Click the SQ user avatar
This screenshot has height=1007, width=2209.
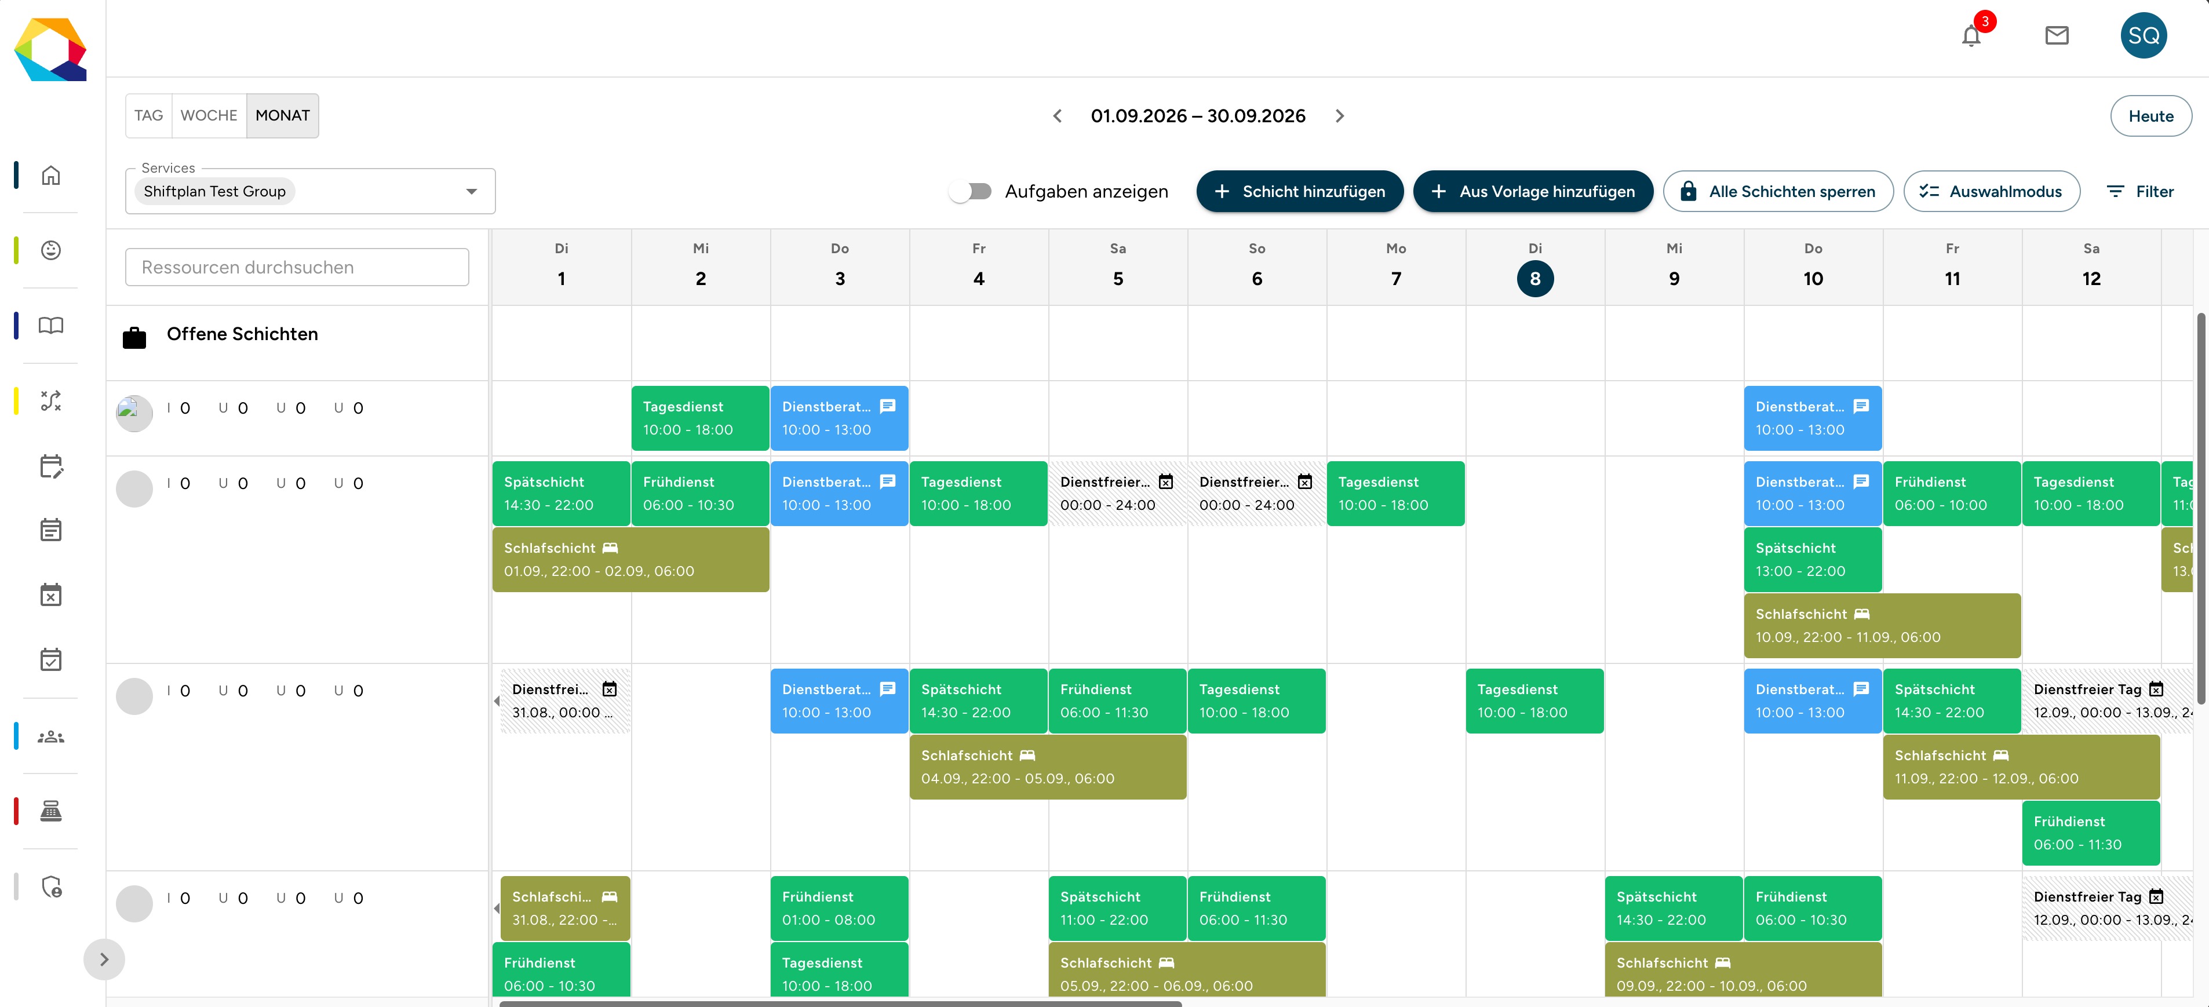point(2143,35)
